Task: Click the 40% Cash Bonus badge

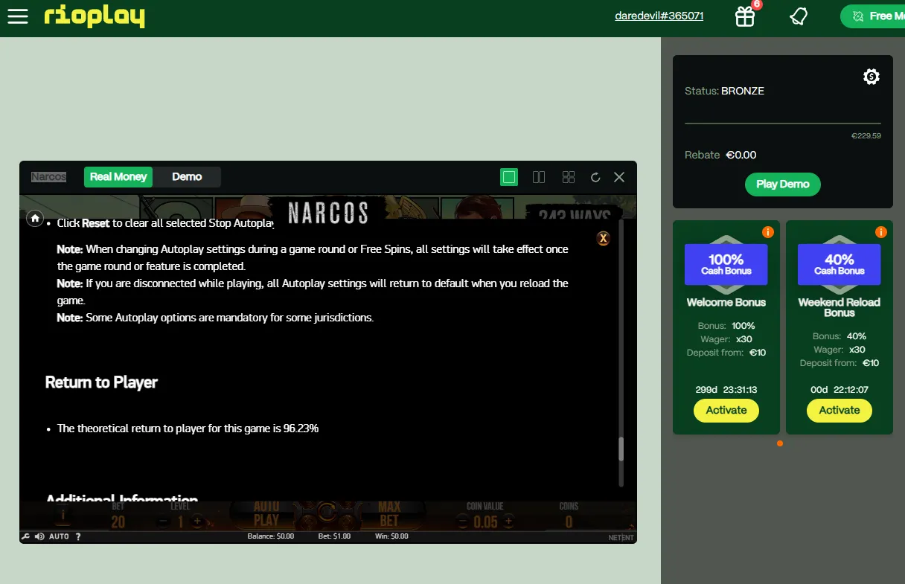Action: click(840, 263)
